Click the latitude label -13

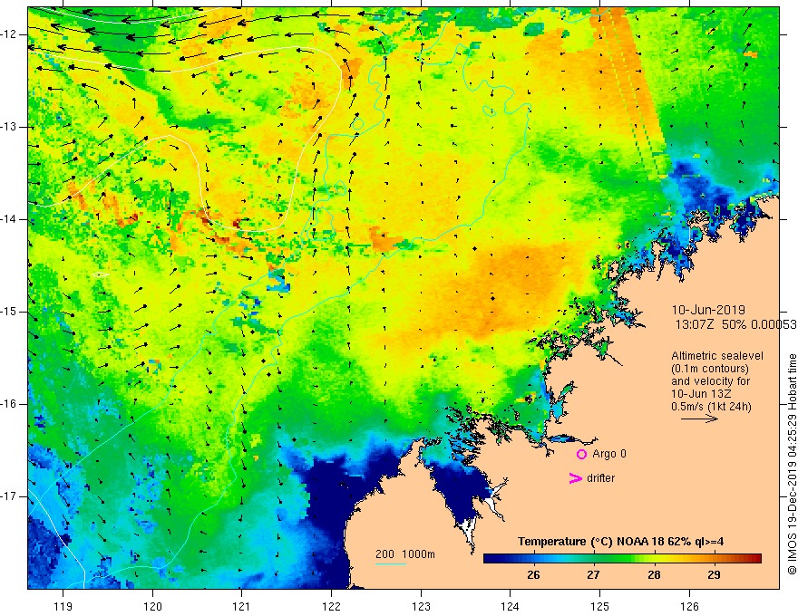pyautogui.click(x=9, y=127)
